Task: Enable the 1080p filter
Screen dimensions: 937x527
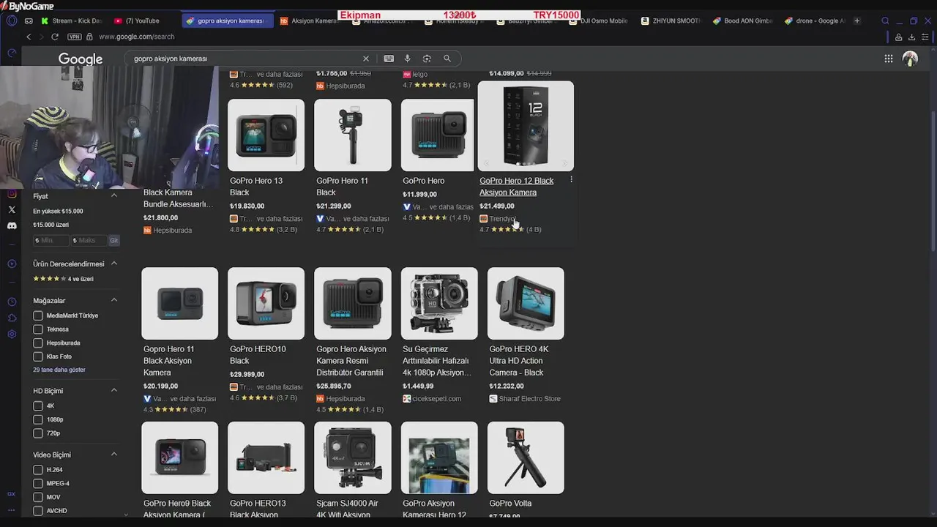Action: [38, 419]
